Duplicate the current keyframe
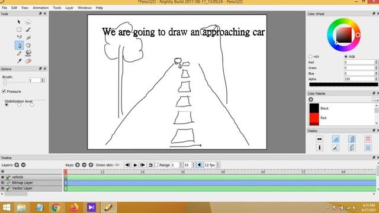379x213 pixels. [91, 165]
